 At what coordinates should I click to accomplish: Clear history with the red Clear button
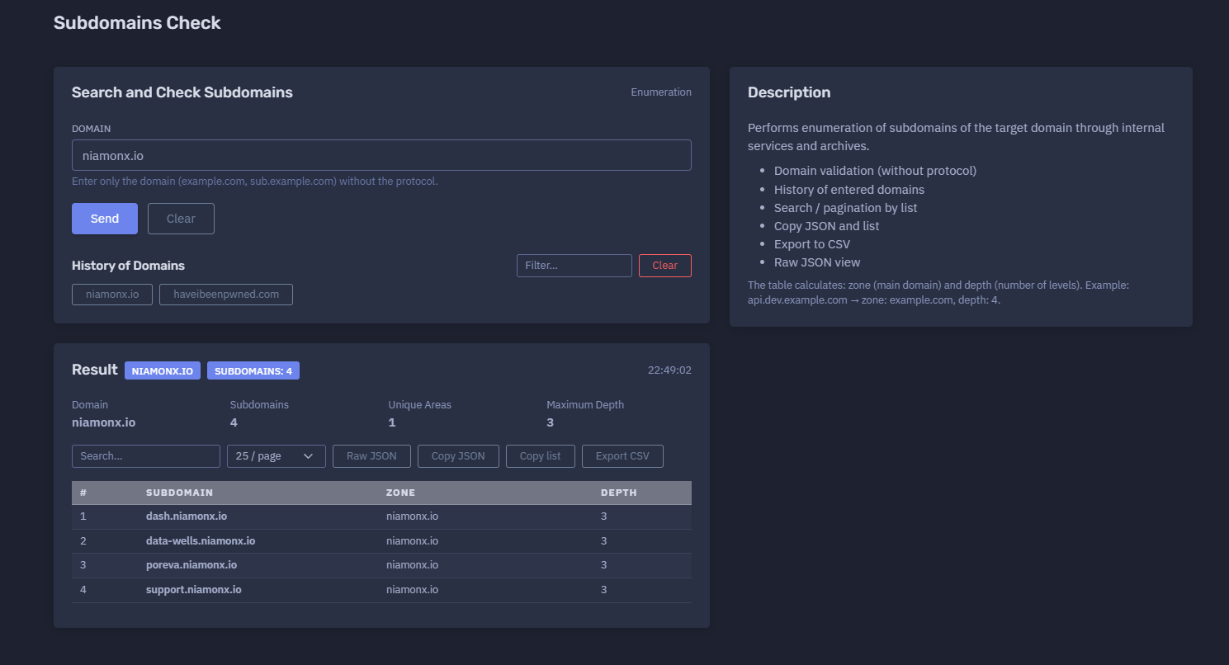pos(665,266)
